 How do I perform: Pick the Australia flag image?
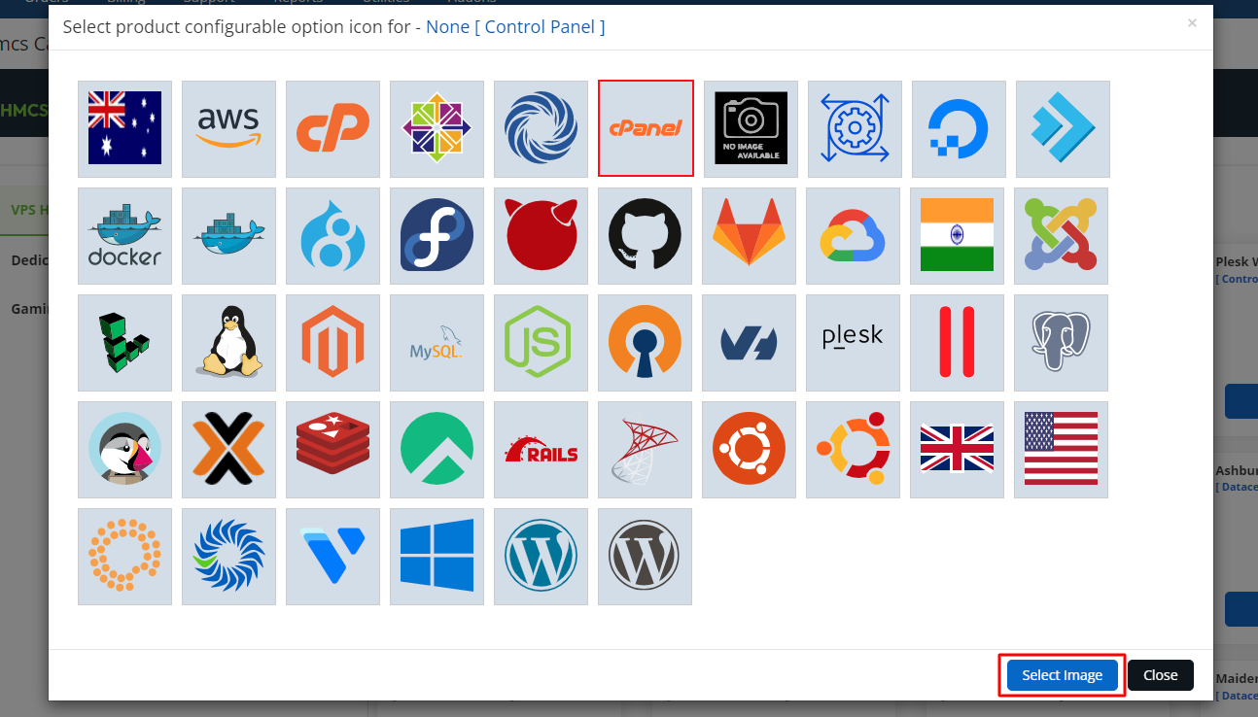pos(124,128)
